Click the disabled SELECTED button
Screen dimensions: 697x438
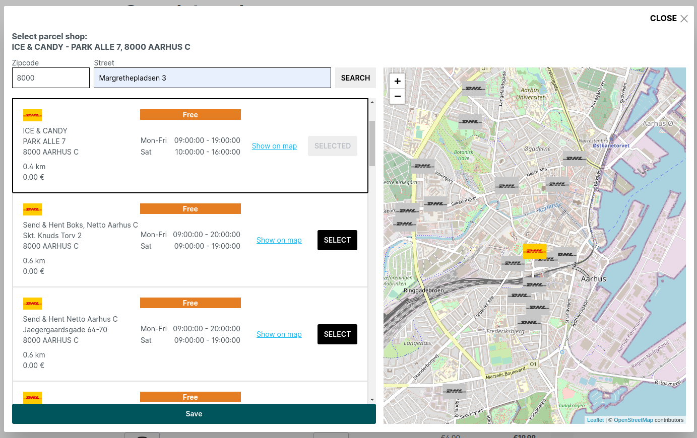pos(333,146)
